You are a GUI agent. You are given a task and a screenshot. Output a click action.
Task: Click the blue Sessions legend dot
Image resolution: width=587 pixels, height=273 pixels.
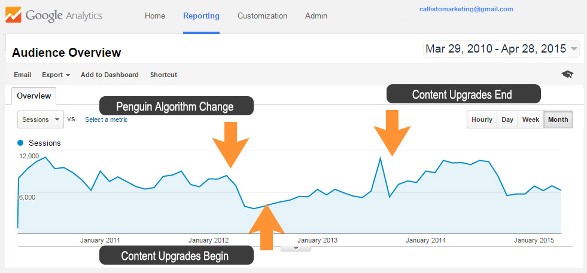point(21,143)
